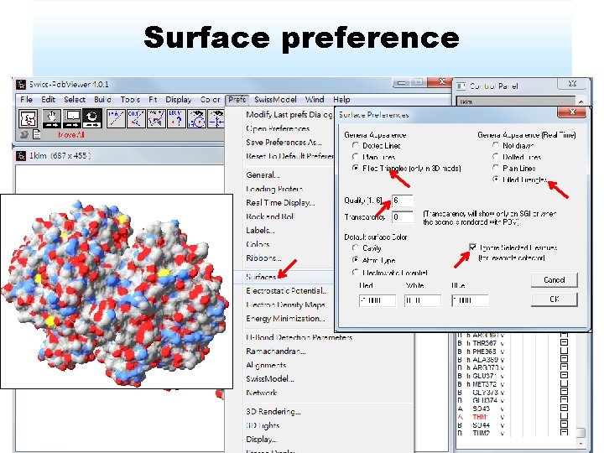Select Filled Triangles real-time option
This screenshot has width=604, height=453.
(x=496, y=180)
